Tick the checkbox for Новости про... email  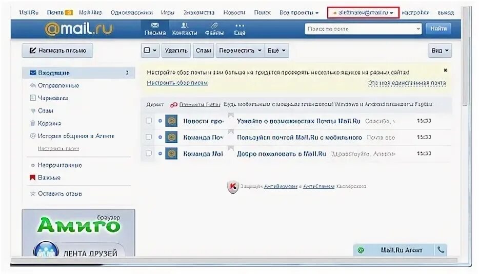tap(149, 121)
